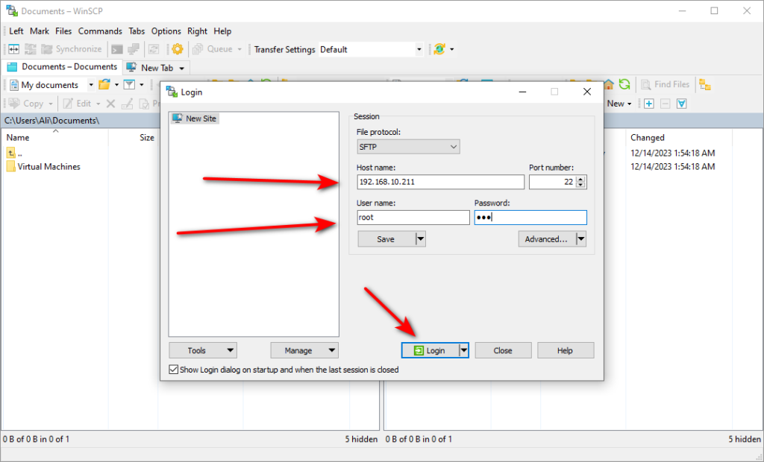Sort by the Changed column header
The width and height of the screenshot is (764, 462).
678,138
